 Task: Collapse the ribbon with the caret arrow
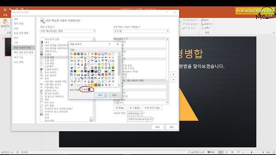click(x=273, y=33)
